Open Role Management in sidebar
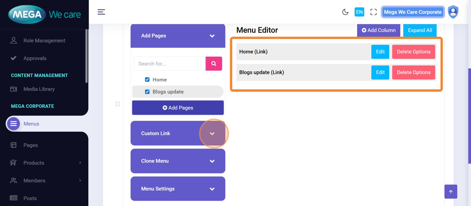 tap(44, 40)
